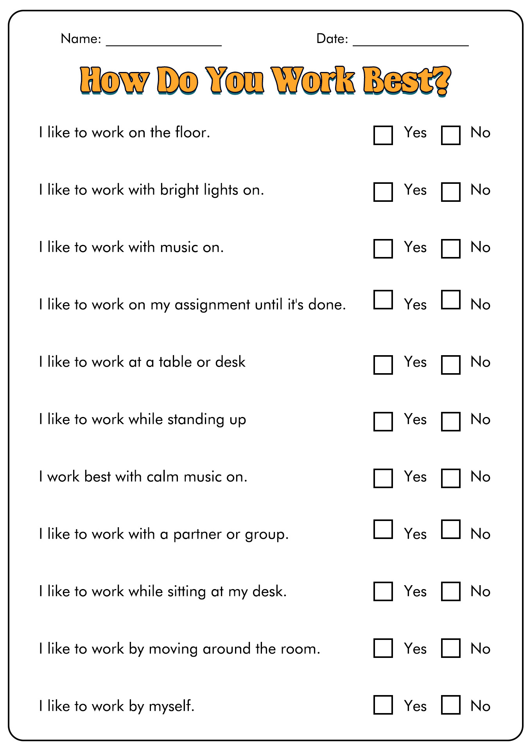
Task: Mark Yes for sitting at my desk
Action: coord(383,591)
